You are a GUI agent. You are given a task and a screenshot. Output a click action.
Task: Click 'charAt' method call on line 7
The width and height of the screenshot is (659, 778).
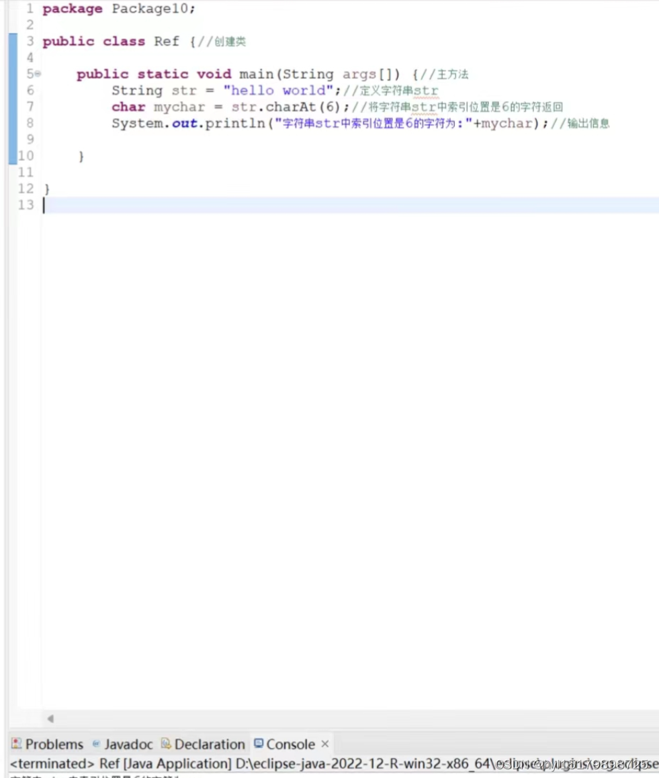click(x=290, y=107)
